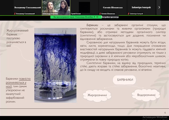Select Solomiya Ivanyuk participant tile
Image resolution: width=169 pixels, height=120 pixels.
(141, 7)
